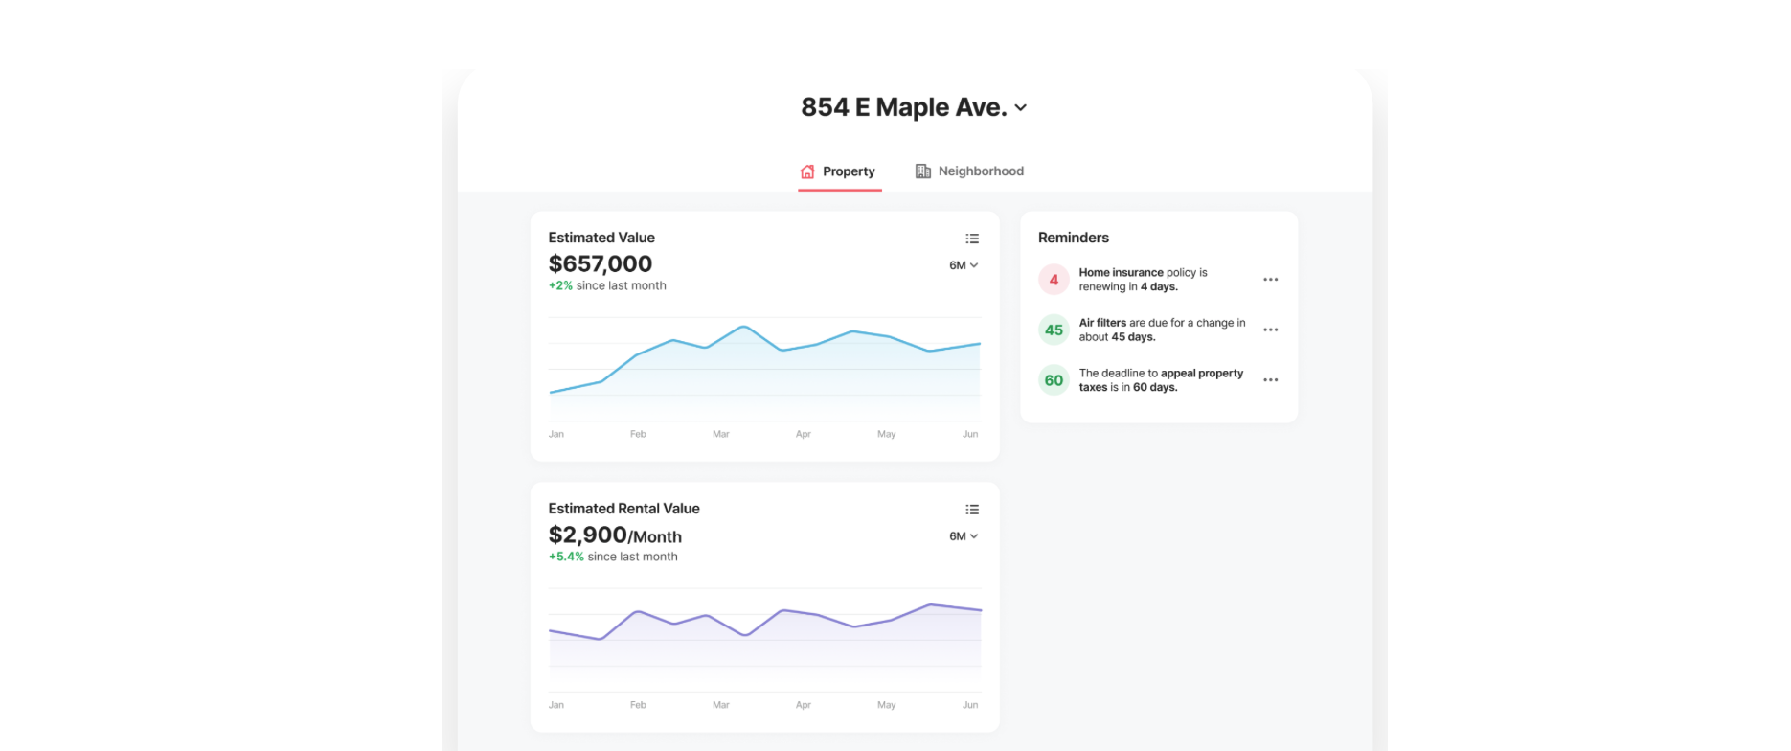Open list view icon on Estimated Value card
The image size is (1791, 751).
click(x=972, y=239)
